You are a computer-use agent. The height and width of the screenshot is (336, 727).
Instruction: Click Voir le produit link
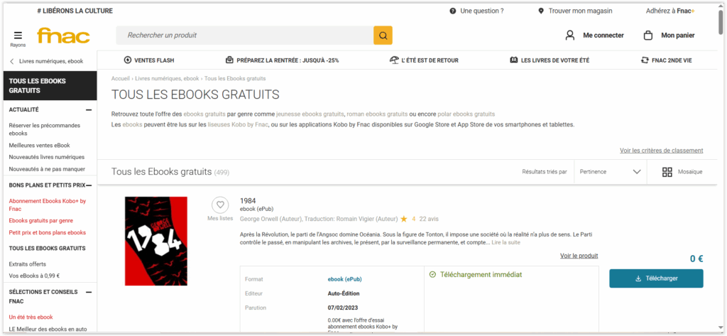pos(579,256)
